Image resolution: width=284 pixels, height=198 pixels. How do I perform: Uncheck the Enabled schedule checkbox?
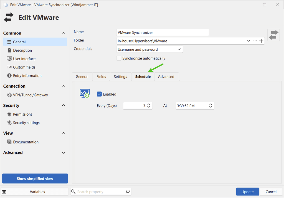99,94
